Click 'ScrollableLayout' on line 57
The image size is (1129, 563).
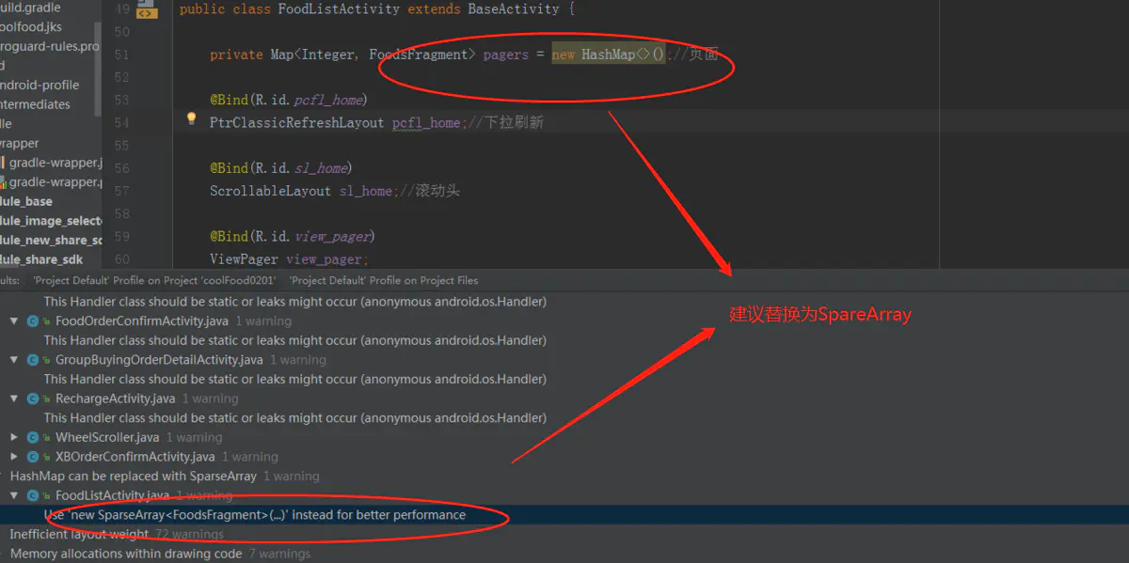[x=271, y=191]
